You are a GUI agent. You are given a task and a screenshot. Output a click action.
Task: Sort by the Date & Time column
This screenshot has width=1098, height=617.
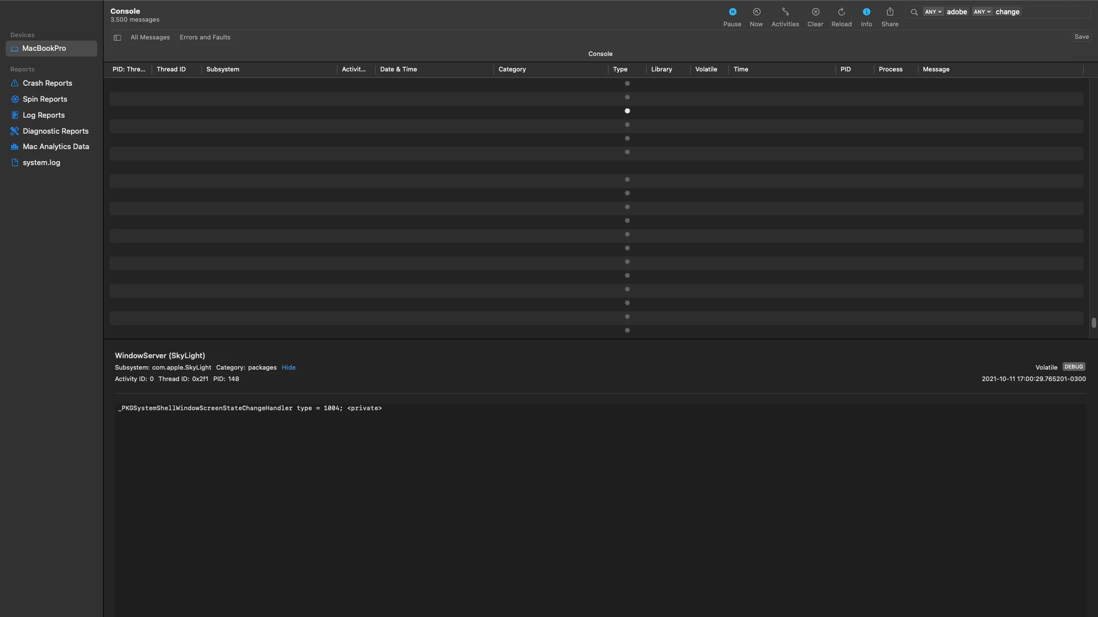pyautogui.click(x=398, y=70)
